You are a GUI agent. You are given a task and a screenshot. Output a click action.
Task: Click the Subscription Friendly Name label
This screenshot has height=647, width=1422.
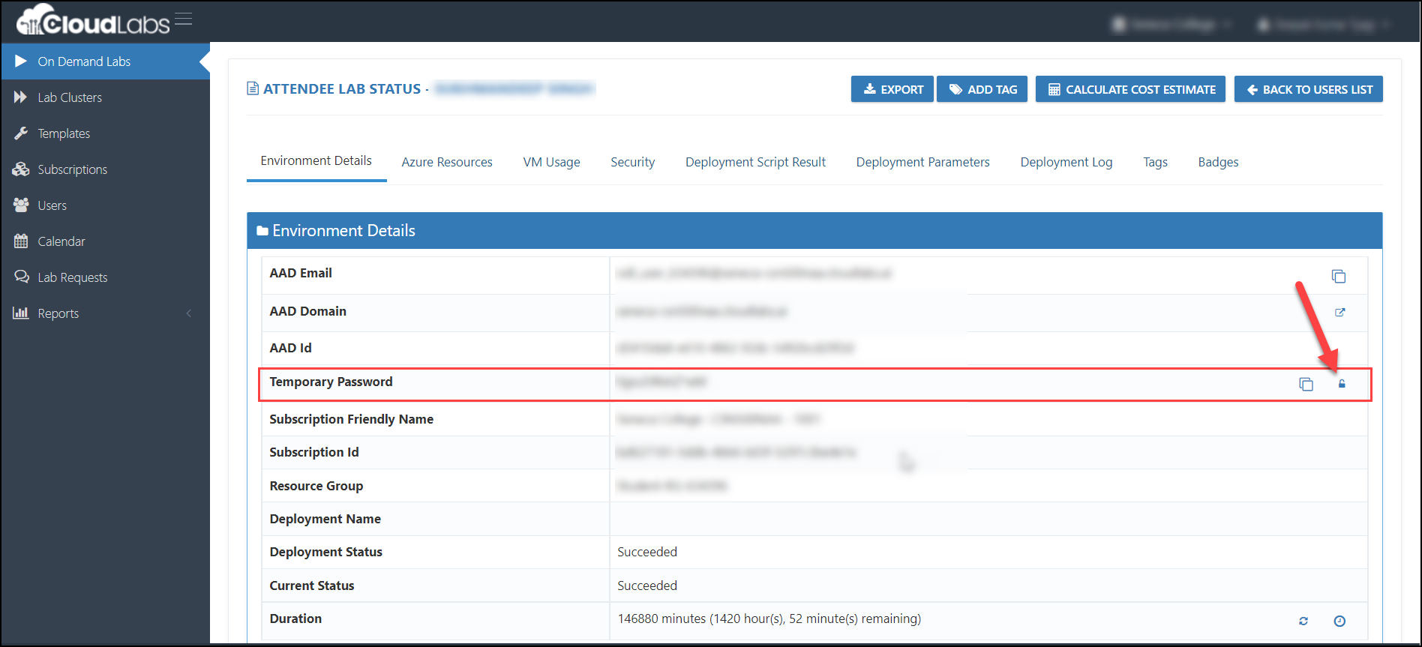[x=352, y=419]
